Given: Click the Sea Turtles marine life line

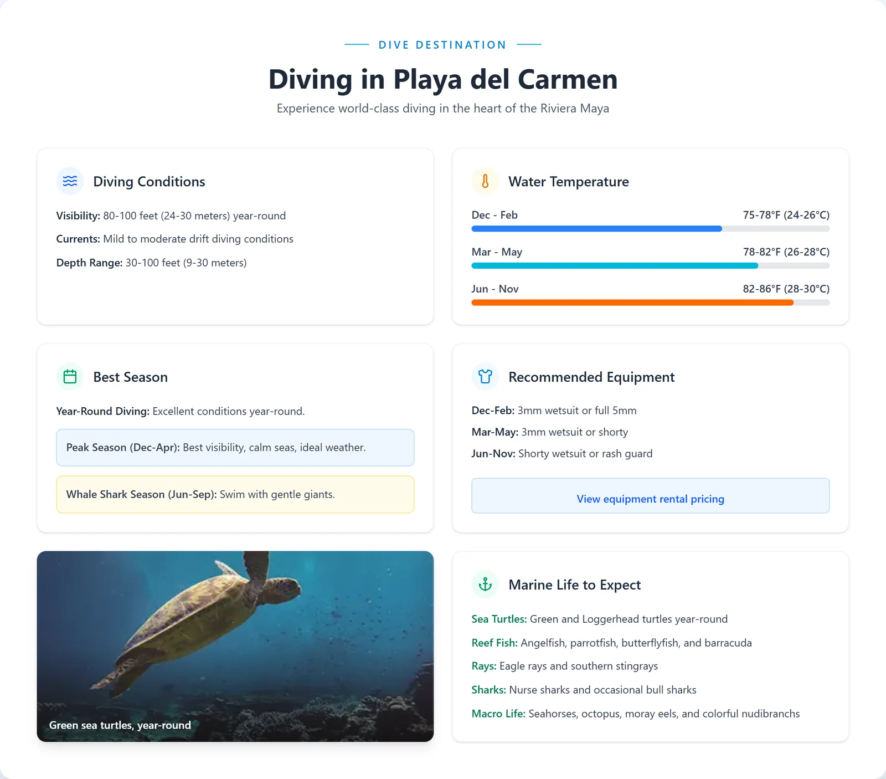Looking at the screenshot, I should 600,619.
